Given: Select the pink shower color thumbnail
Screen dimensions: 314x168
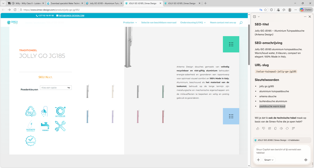Looking at the screenshot, I should 138,116.
